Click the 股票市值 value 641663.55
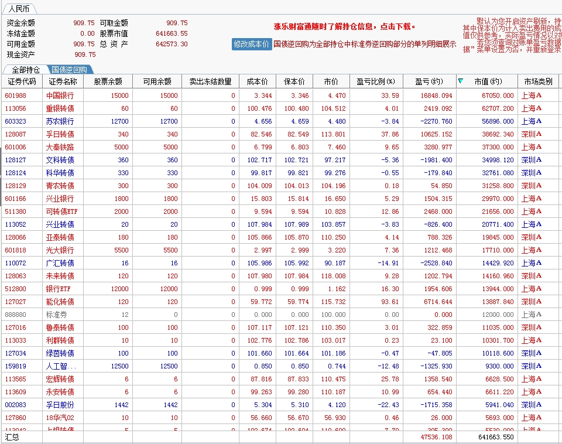The height and width of the screenshot is (444, 562). (x=172, y=34)
